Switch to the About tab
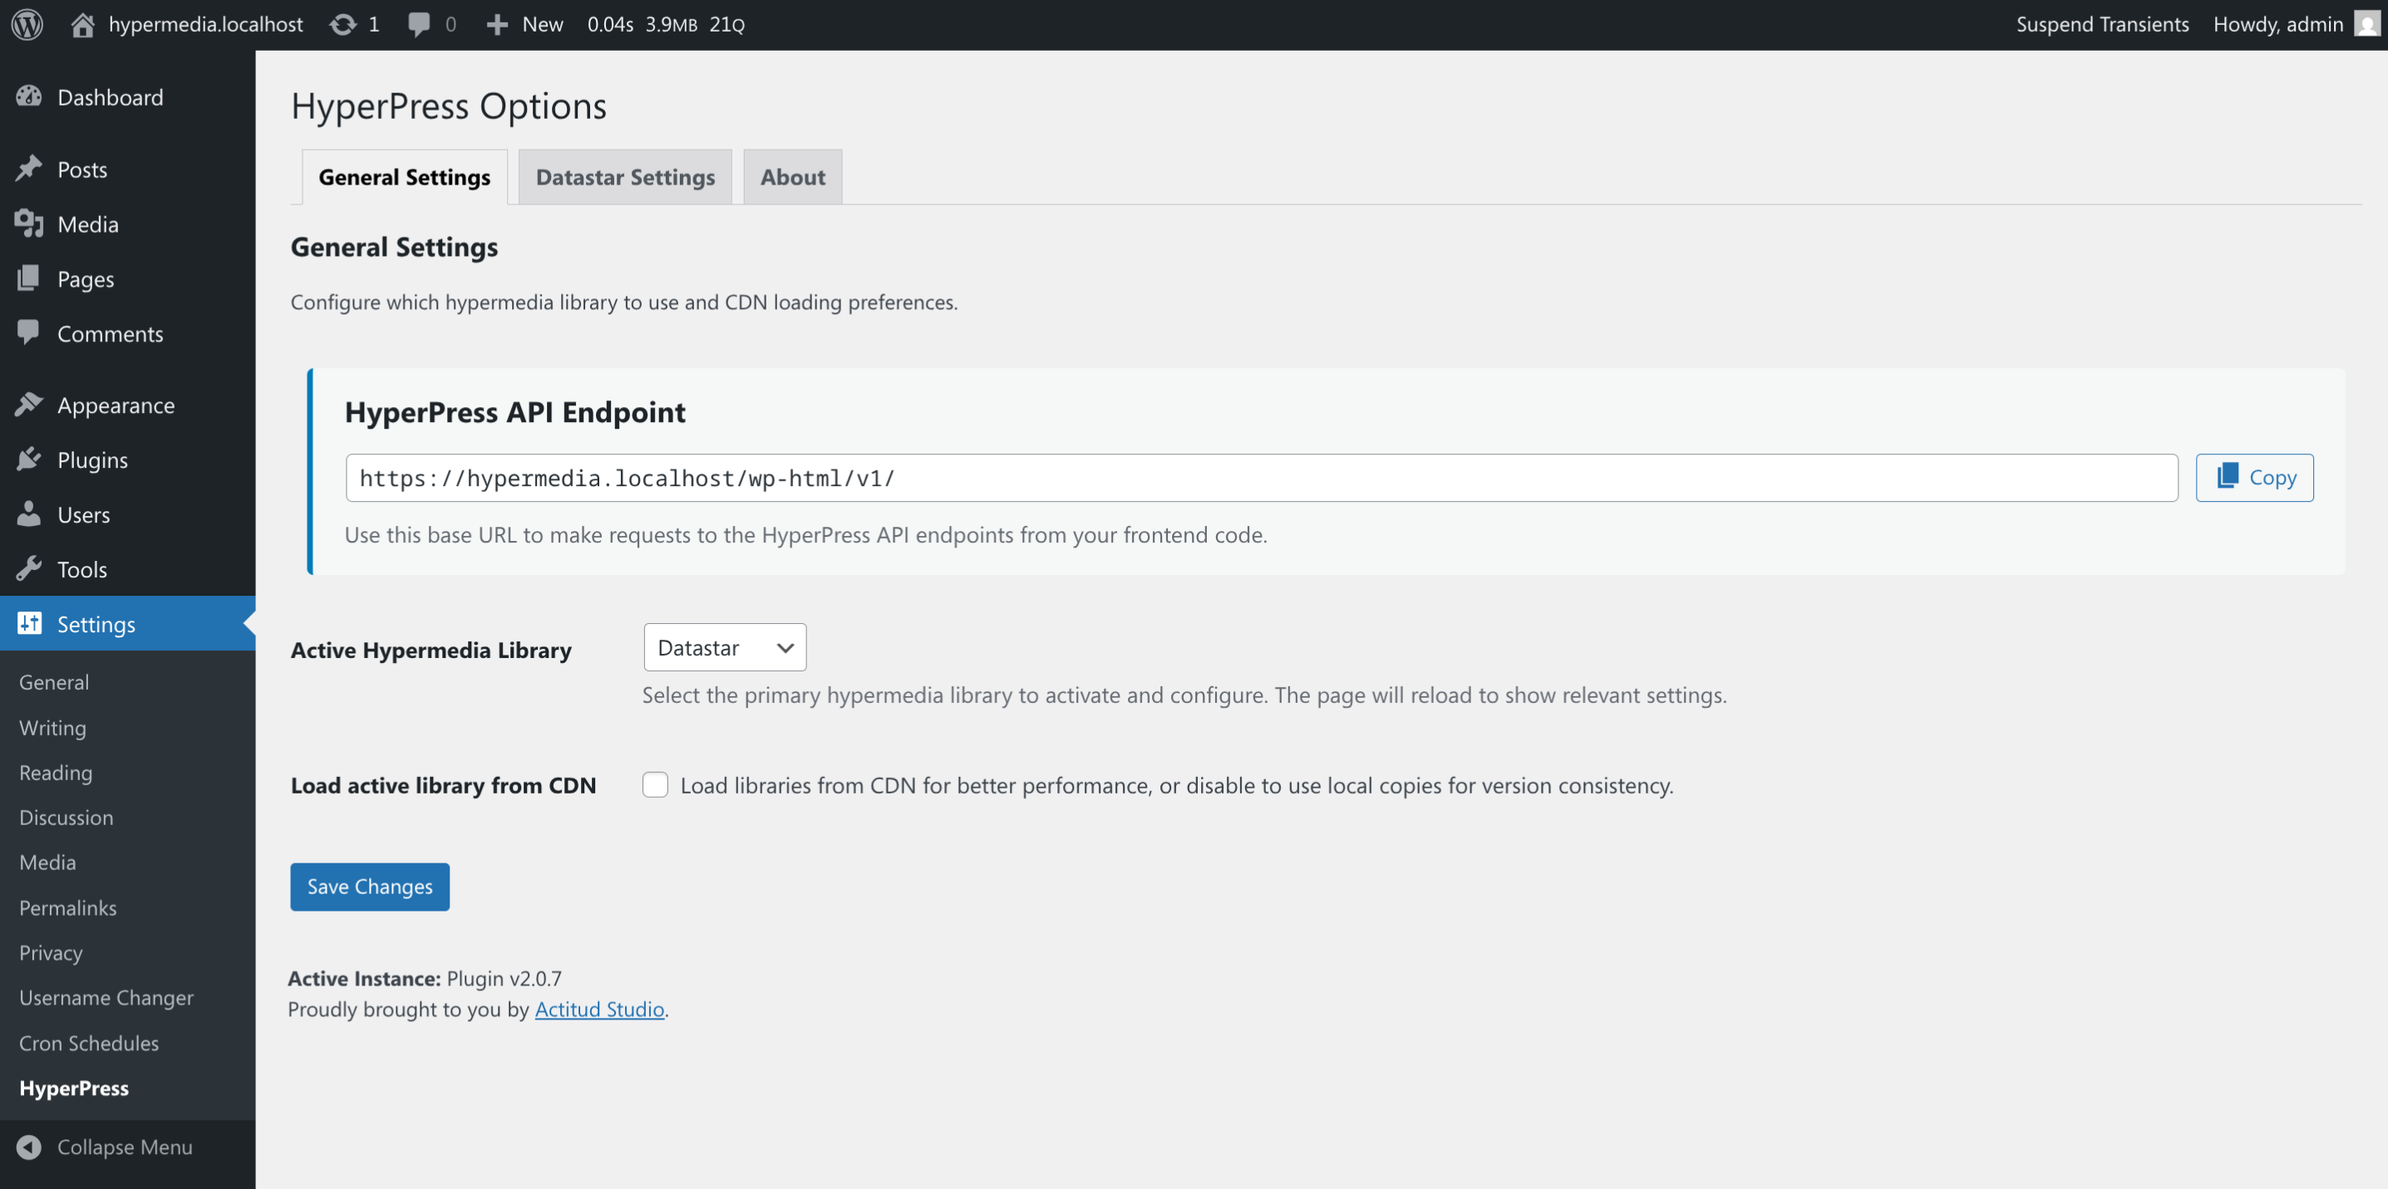2388x1189 pixels. tap(793, 176)
